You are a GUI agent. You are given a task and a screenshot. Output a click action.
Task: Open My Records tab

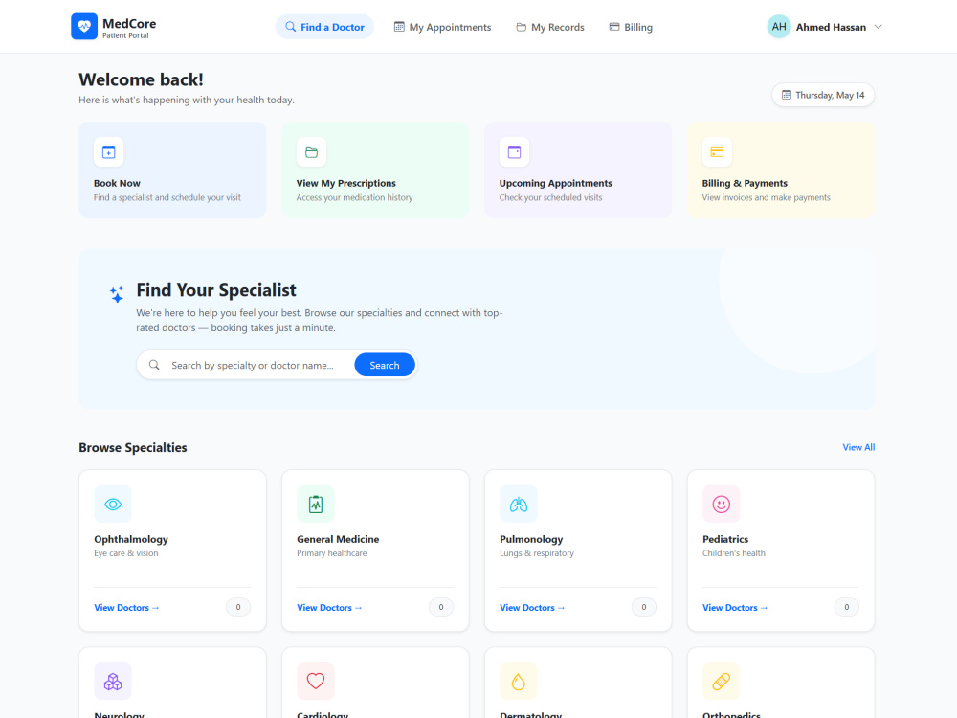pyautogui.click(x=550, y=27)
